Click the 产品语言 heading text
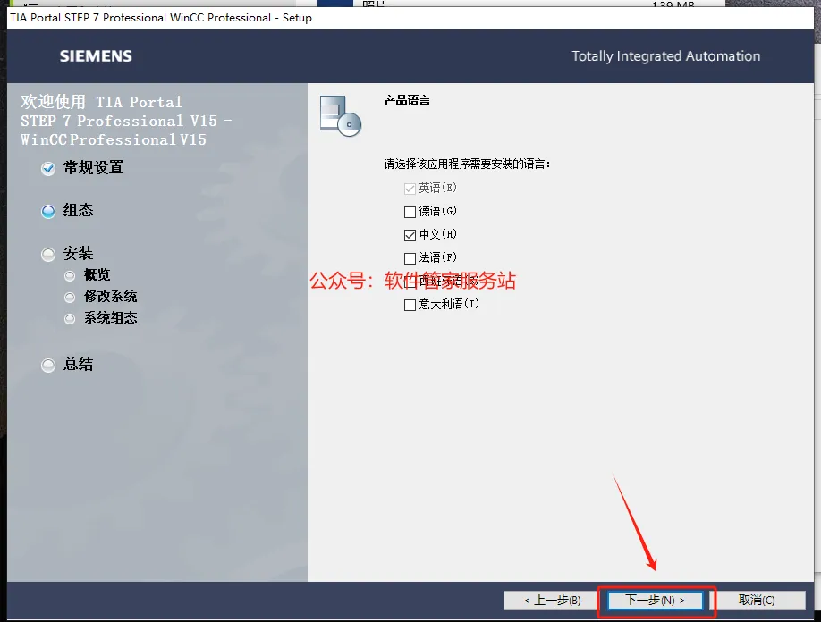Viewport: 821px width, 622px height. click(x=407, y=100)
